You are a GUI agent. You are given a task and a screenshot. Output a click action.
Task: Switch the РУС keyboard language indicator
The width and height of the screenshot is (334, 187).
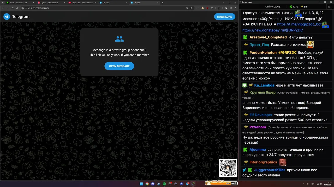[x=313, y=184]
